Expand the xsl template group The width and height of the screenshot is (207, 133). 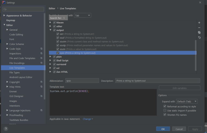(50, 68)
